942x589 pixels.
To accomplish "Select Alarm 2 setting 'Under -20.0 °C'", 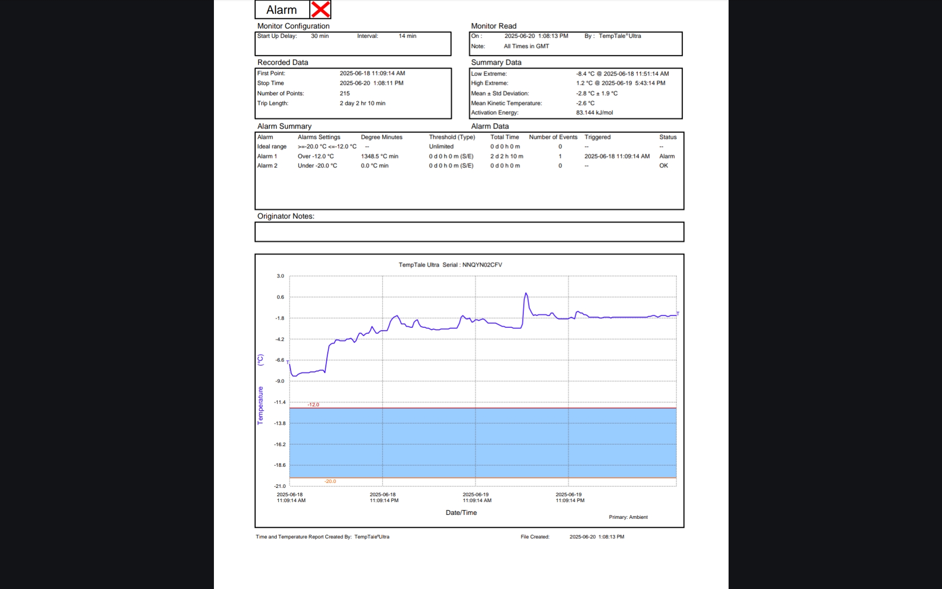I will tap(317, 165).
